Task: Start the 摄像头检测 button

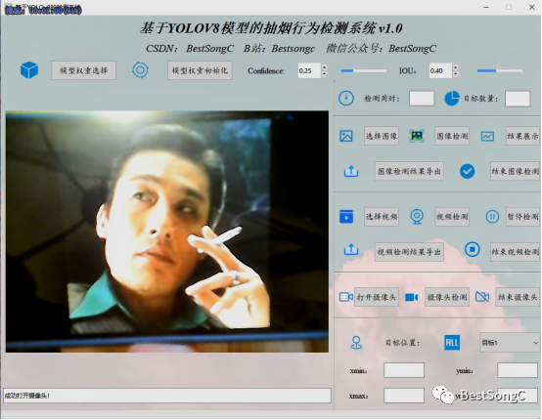Action: [447, 297]
